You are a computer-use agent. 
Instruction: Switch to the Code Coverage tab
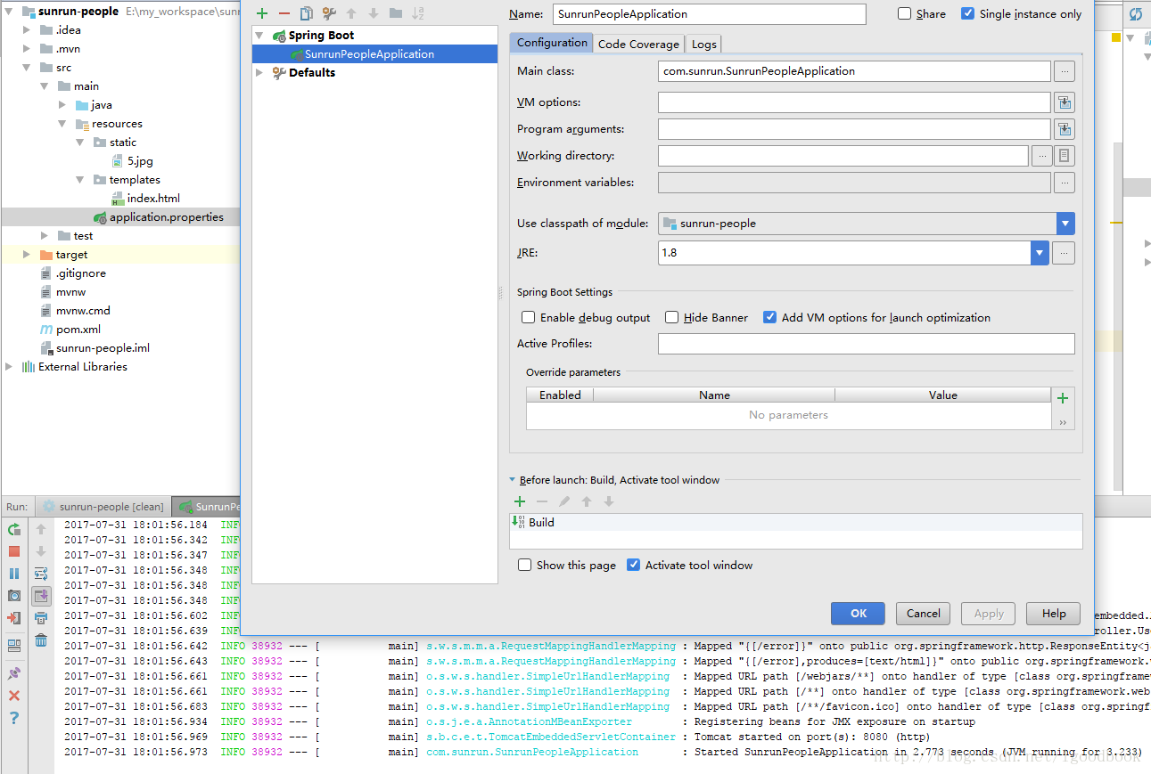638,44
